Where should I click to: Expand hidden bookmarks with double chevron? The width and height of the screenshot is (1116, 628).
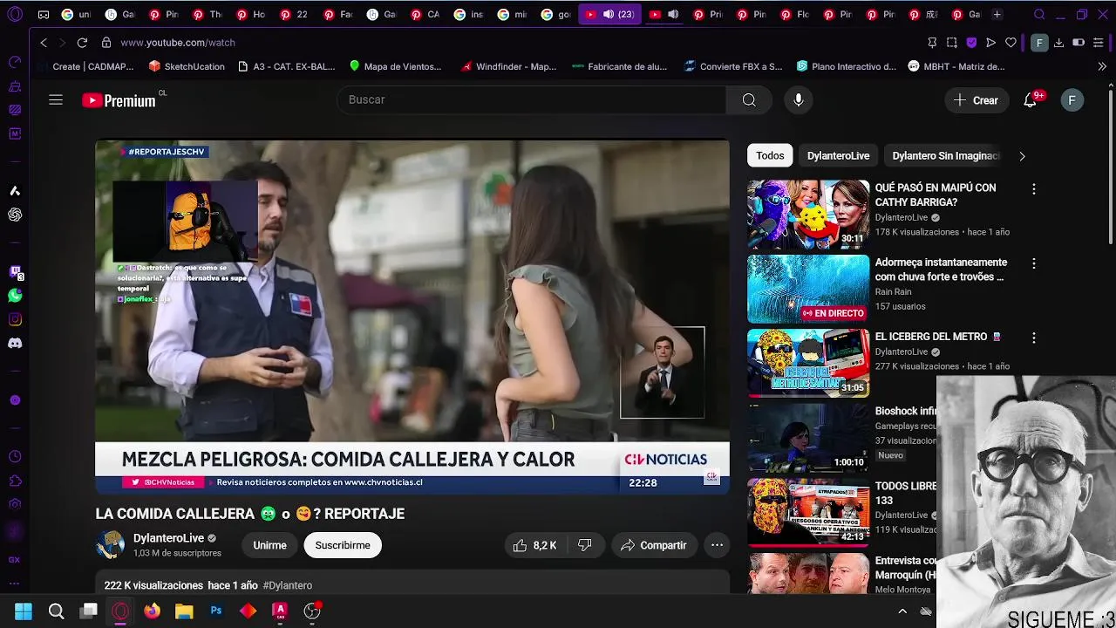pyautogui.click(x=1102, y=66)
